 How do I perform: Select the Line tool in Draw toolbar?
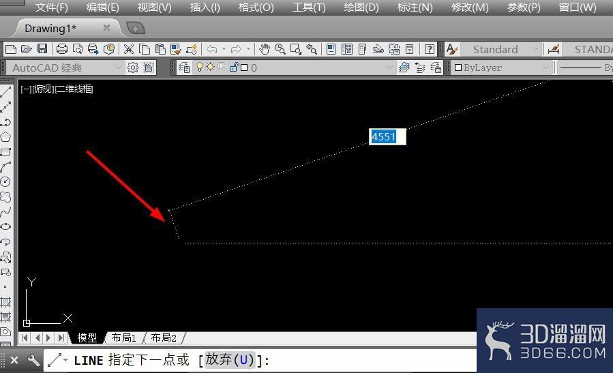[5, 92]
